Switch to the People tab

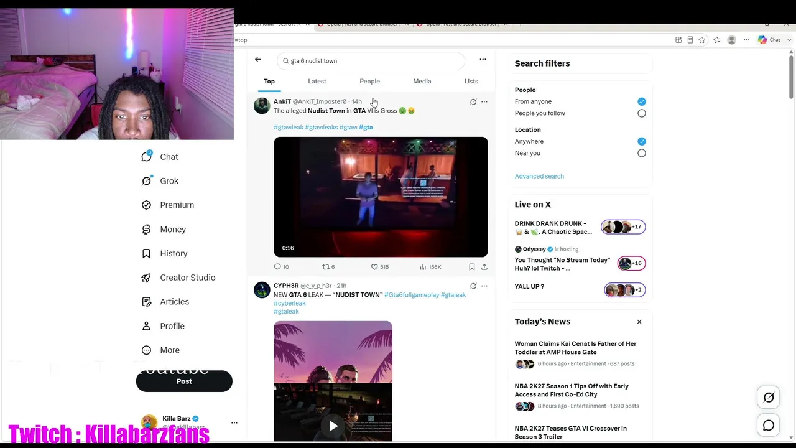[369, 81]
